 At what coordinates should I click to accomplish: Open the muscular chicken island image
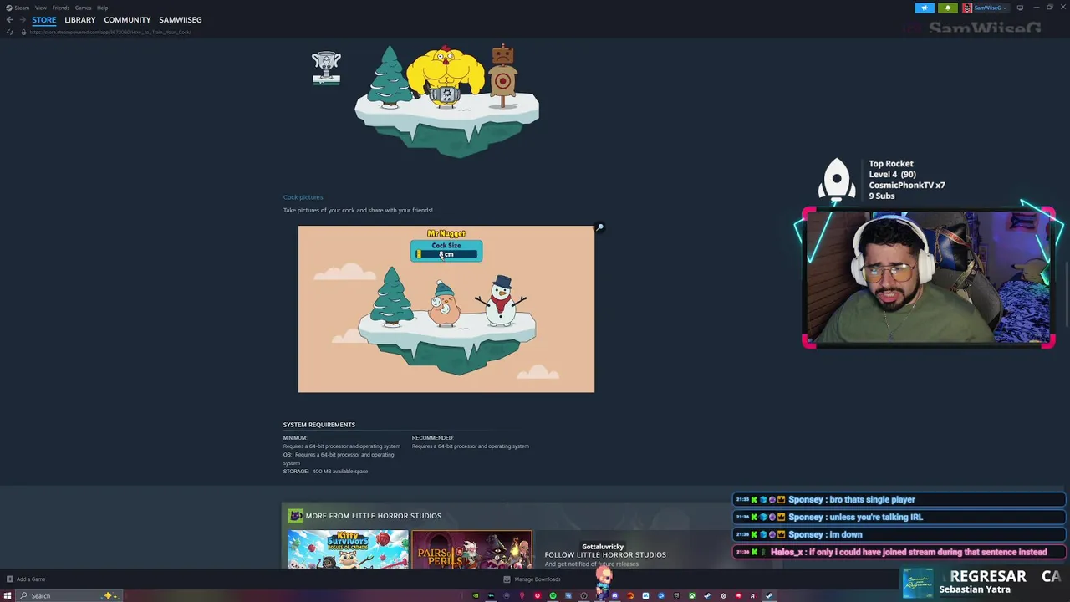pos(446,100)
